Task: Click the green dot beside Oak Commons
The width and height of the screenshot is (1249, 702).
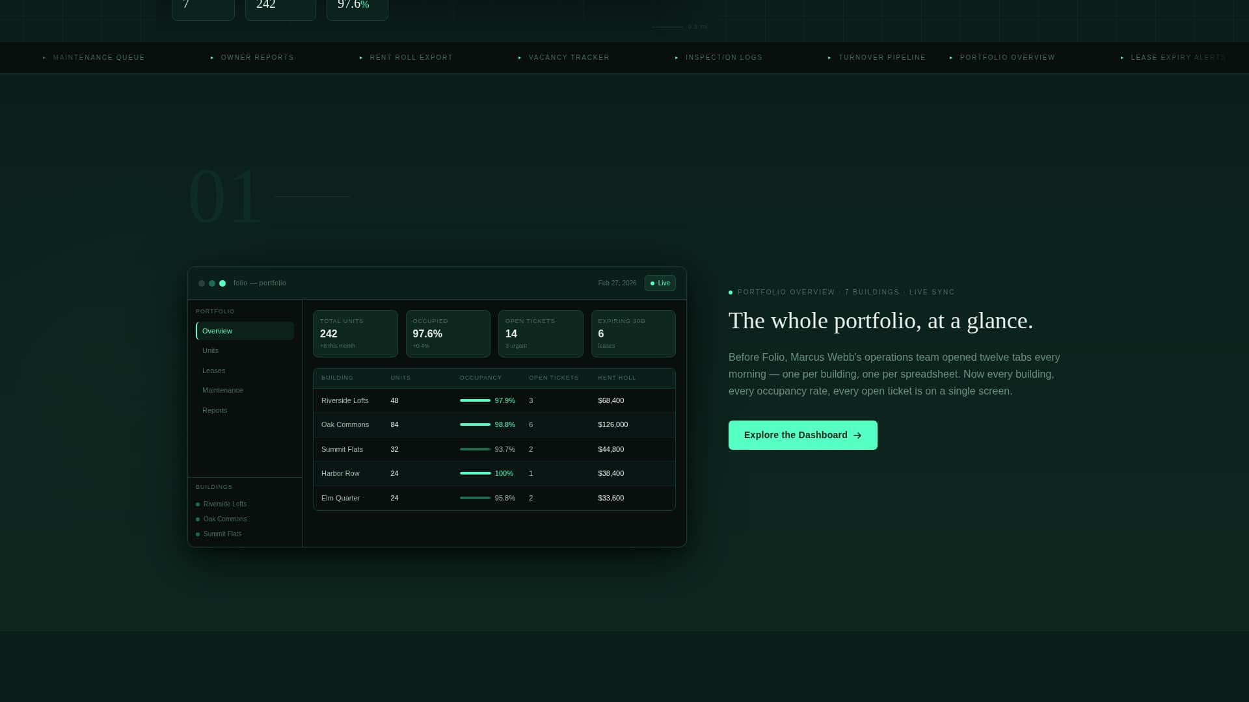Action: coord(198,519)
